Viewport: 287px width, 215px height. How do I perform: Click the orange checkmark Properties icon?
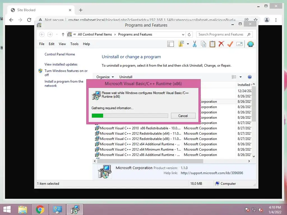point(230,44)
